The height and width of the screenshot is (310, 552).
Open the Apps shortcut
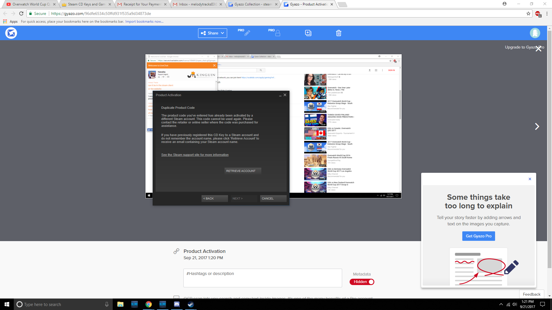(10, 22)
